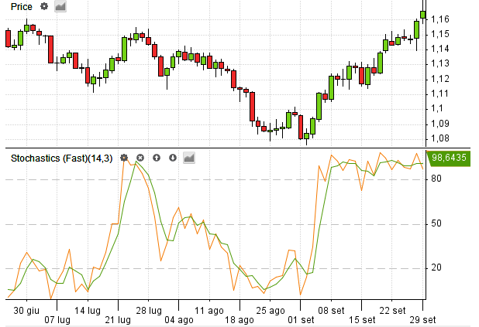Move Stochastics panel up with arrow
Screen dimensions: 479x327
[x=157, y=158]
